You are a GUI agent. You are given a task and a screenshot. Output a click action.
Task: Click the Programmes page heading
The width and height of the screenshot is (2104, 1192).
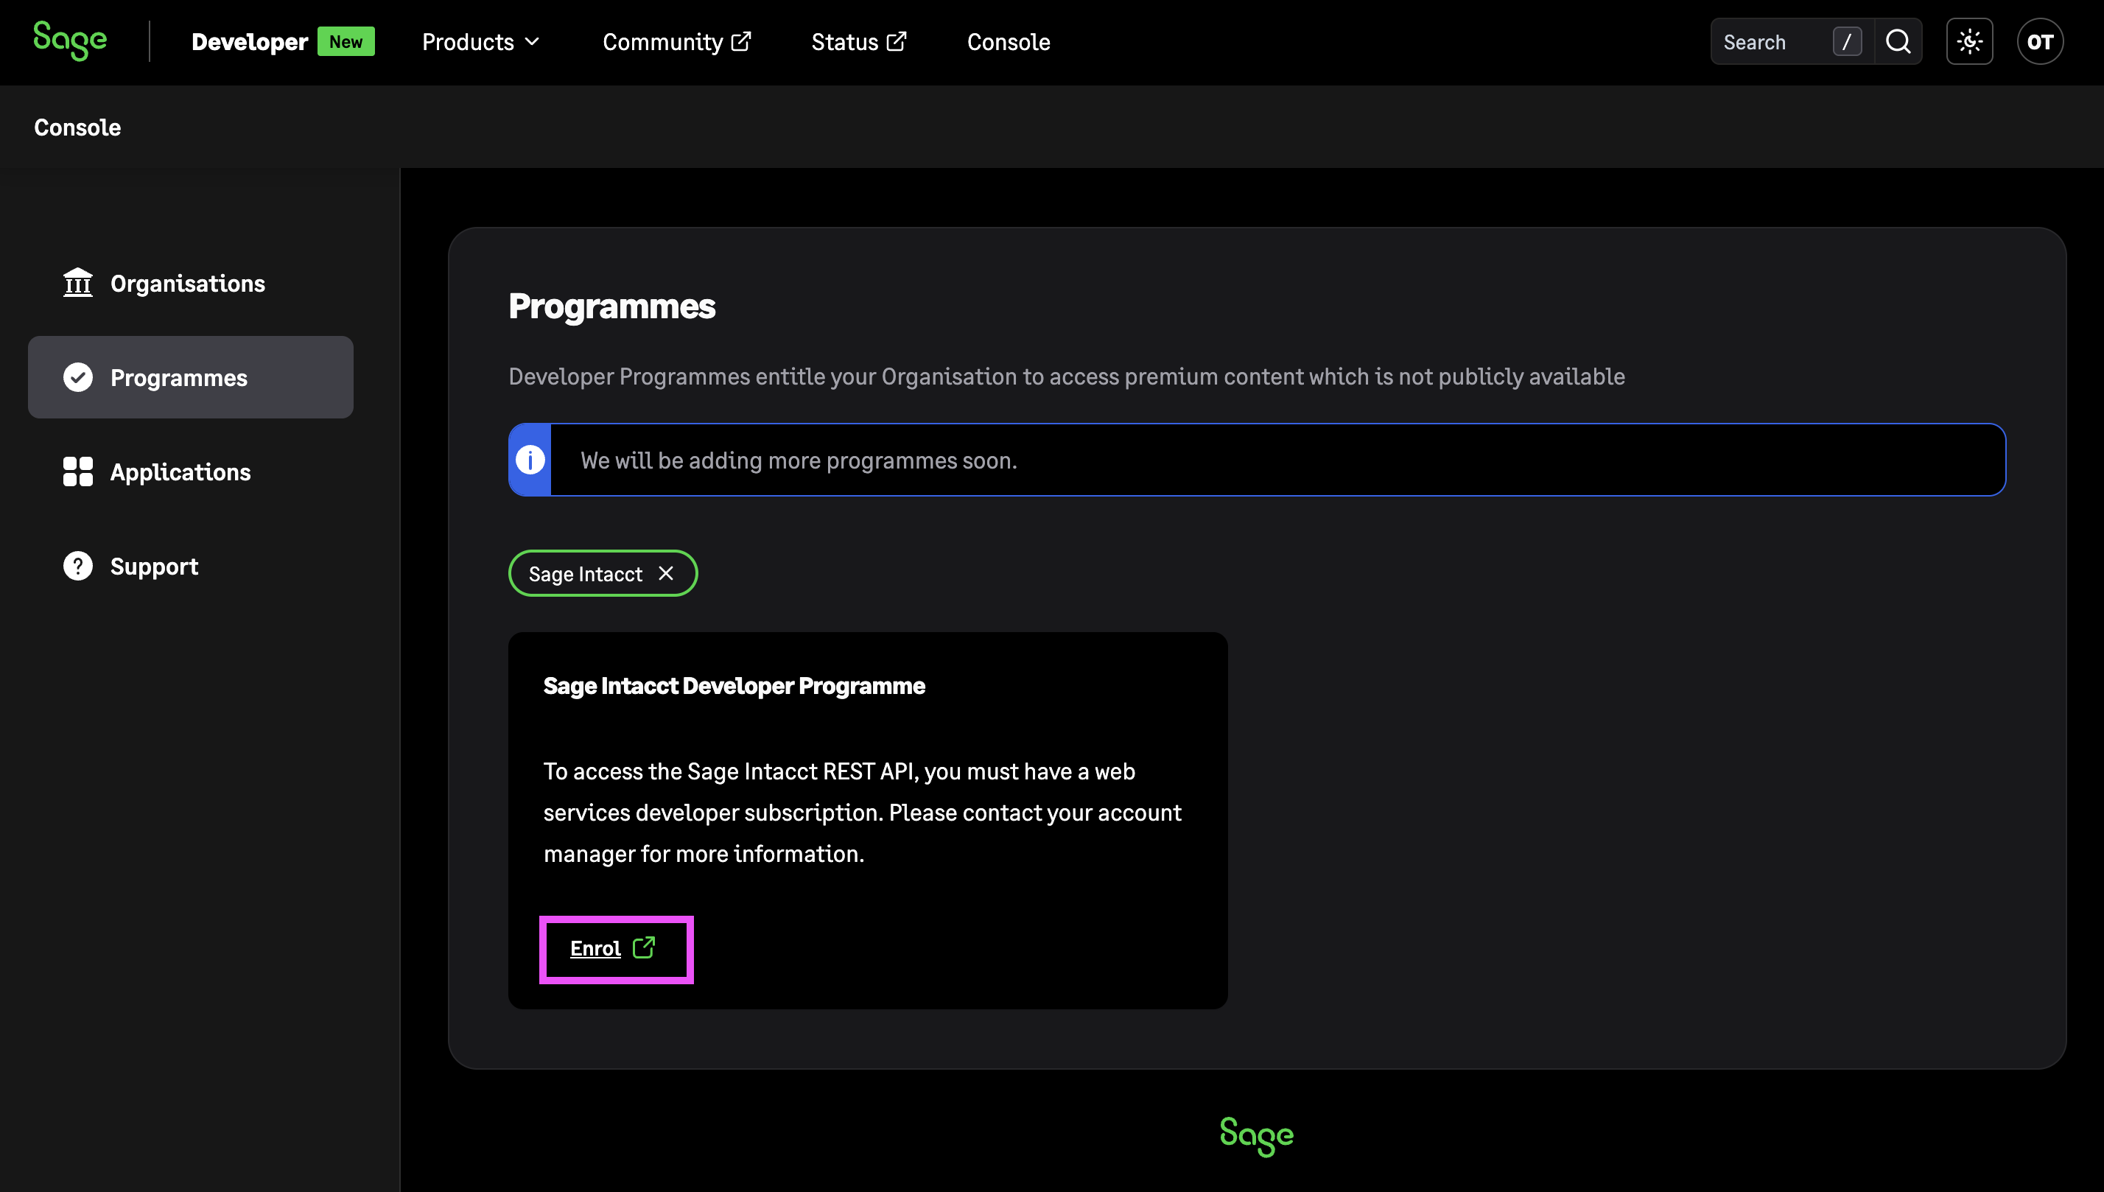(x=612, y=306)
